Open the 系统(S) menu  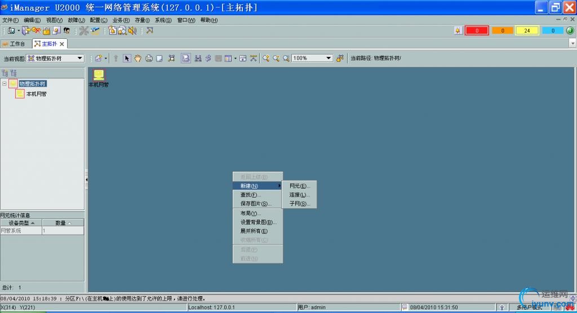click(x=163, y=20)
